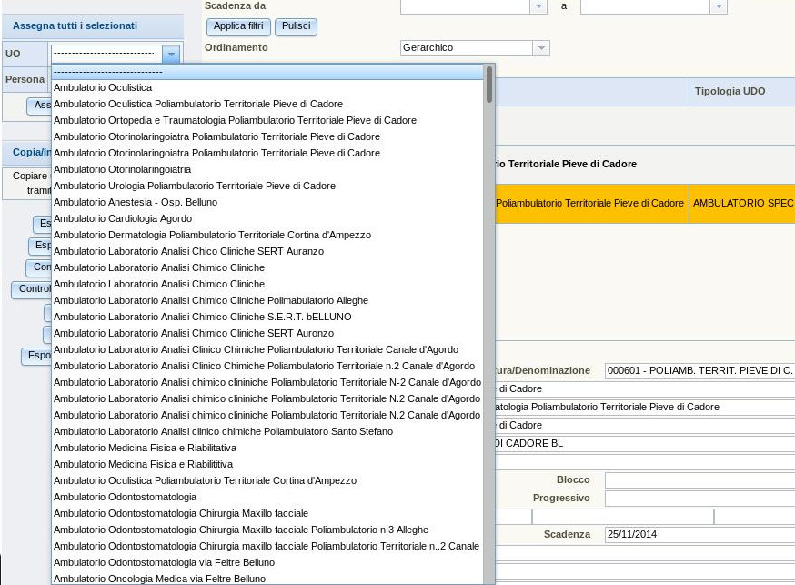Select Ambulatorio Anestesia - Osp. Belluno
Screen dimensions: 795x585
pos(136,202)
